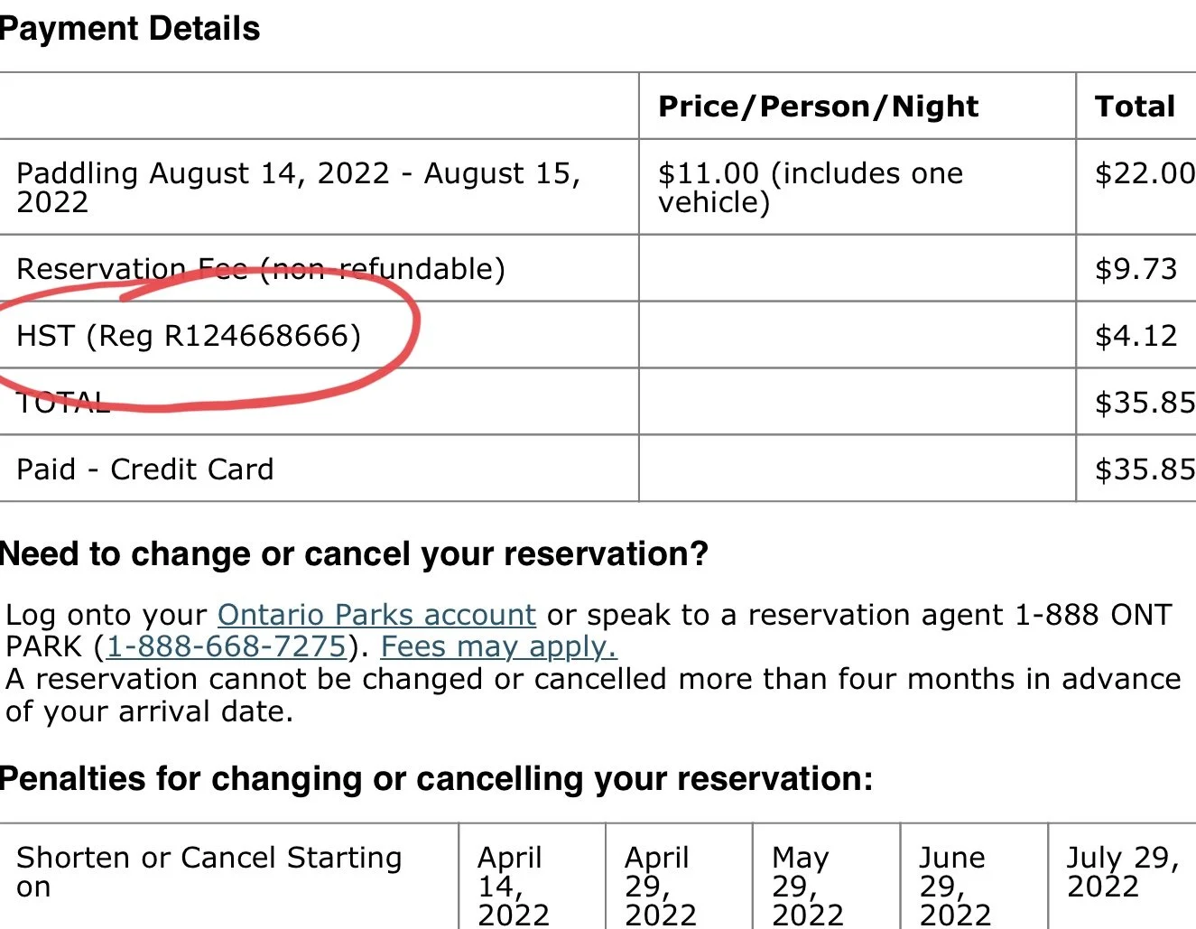
Task: Click the $4.12 HST amount
Action: pyautogui.click(x=1136, y=336)
